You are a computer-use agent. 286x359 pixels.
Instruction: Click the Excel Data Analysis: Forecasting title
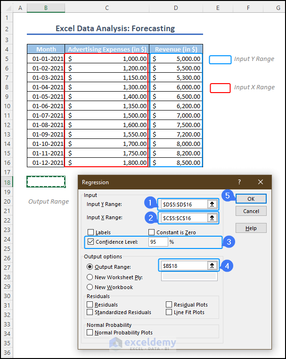tap(115, 28)
